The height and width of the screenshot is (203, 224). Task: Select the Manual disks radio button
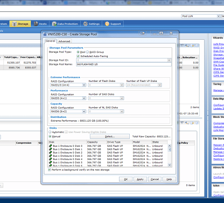(x=50, y=137)
